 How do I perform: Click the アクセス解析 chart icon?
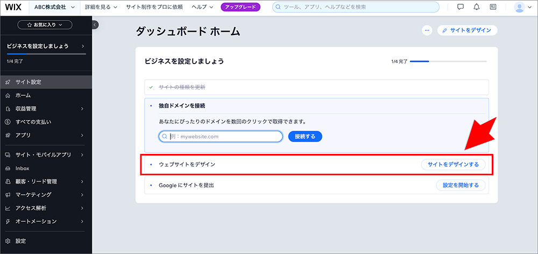(x=8, y=208)
